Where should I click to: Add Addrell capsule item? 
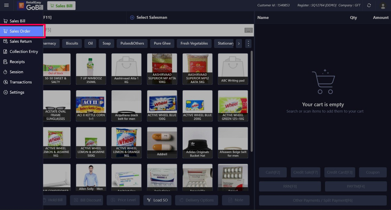click(162, 143)
